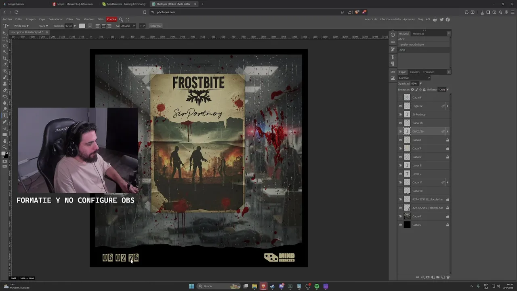Select the Hand tool

click(4, 141)
